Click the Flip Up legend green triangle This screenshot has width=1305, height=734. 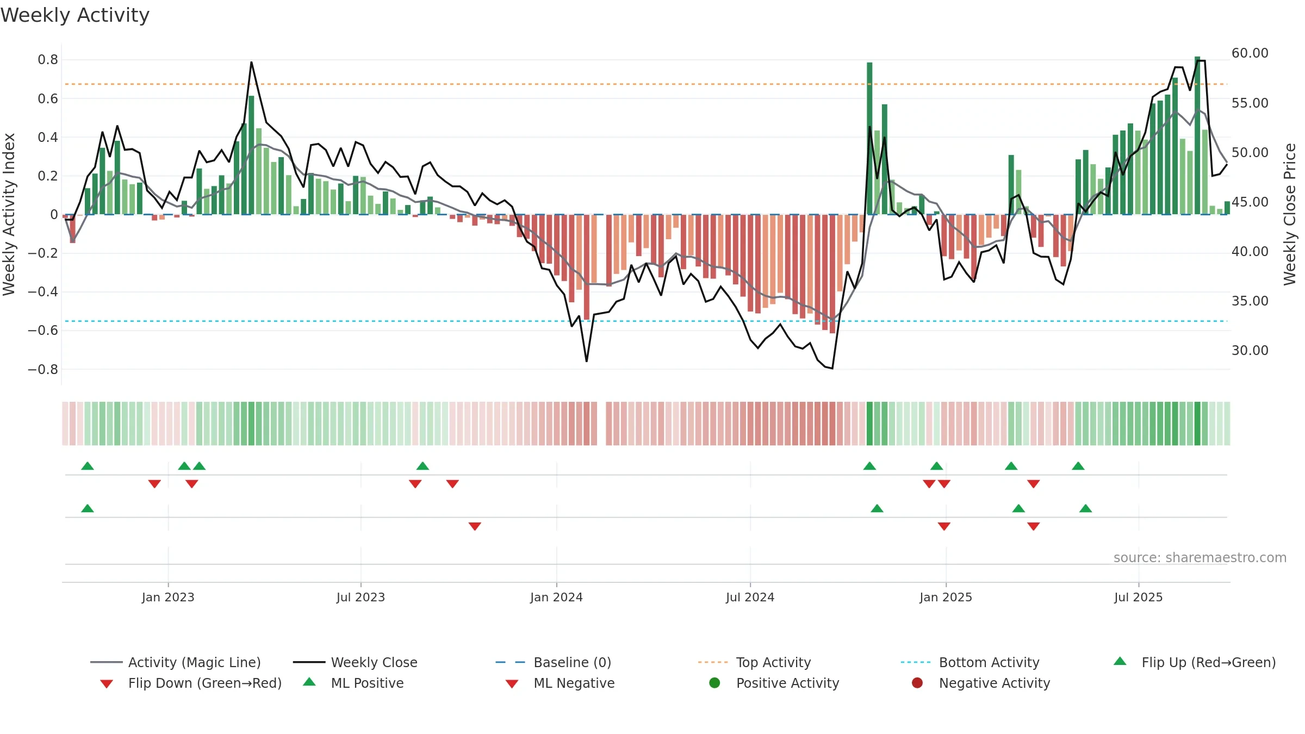(1120, 661)
